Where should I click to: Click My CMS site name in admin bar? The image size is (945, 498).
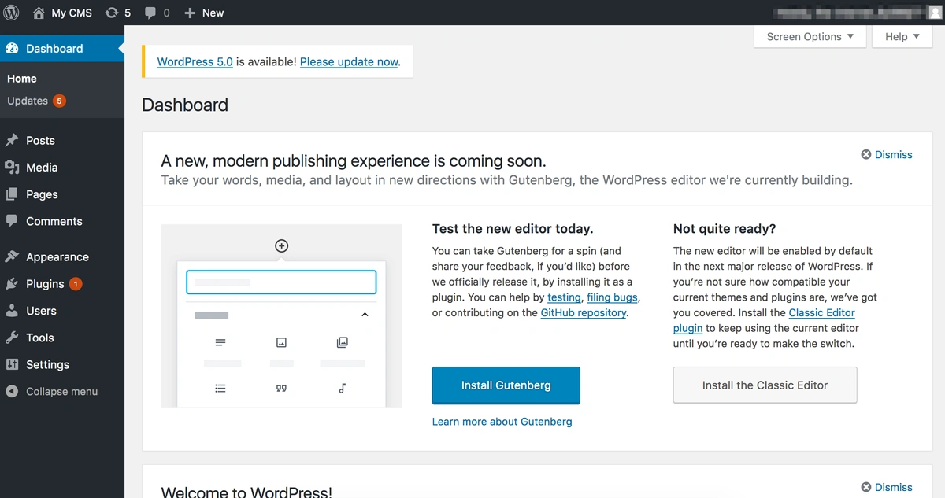(x=72, y=13)
